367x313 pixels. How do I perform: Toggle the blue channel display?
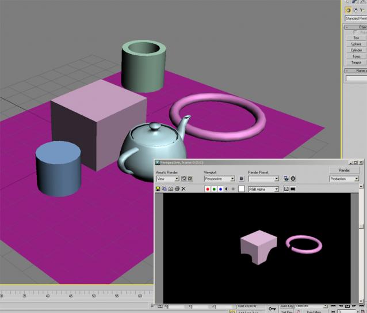tap(220, 189)
